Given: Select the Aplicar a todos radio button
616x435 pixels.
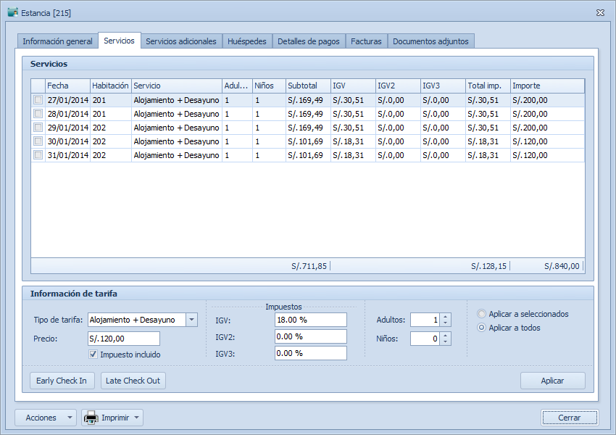Looking at the screenshot, I should (x=480, y=327).
